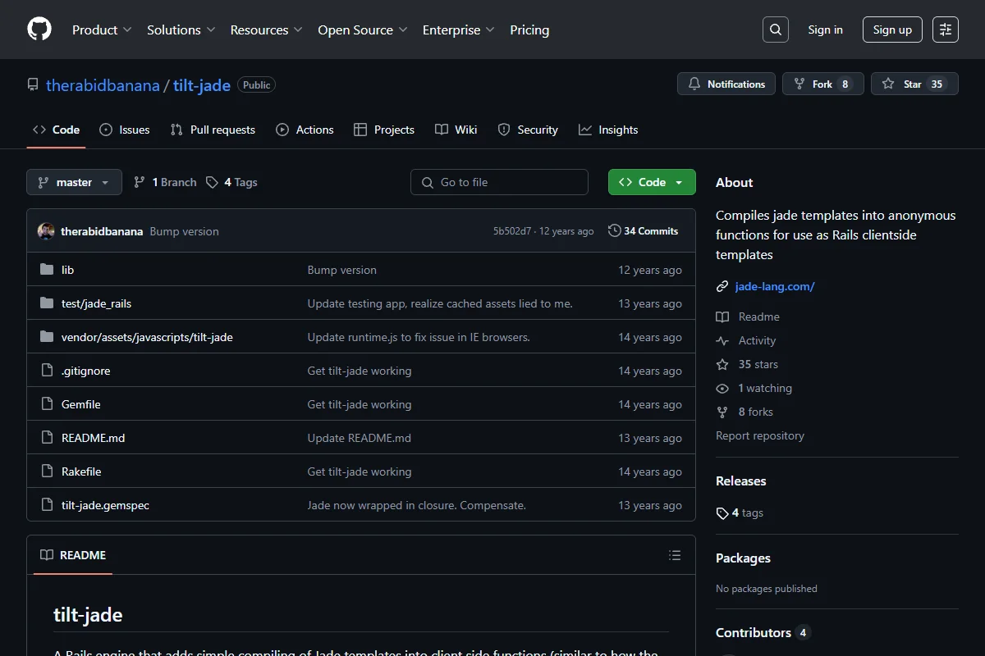Image resolution: width=985 pixels, height=656 pixels.
Task: Fork the tilt-jade repository
Action: pyautogui.click(x=823, y=84)
